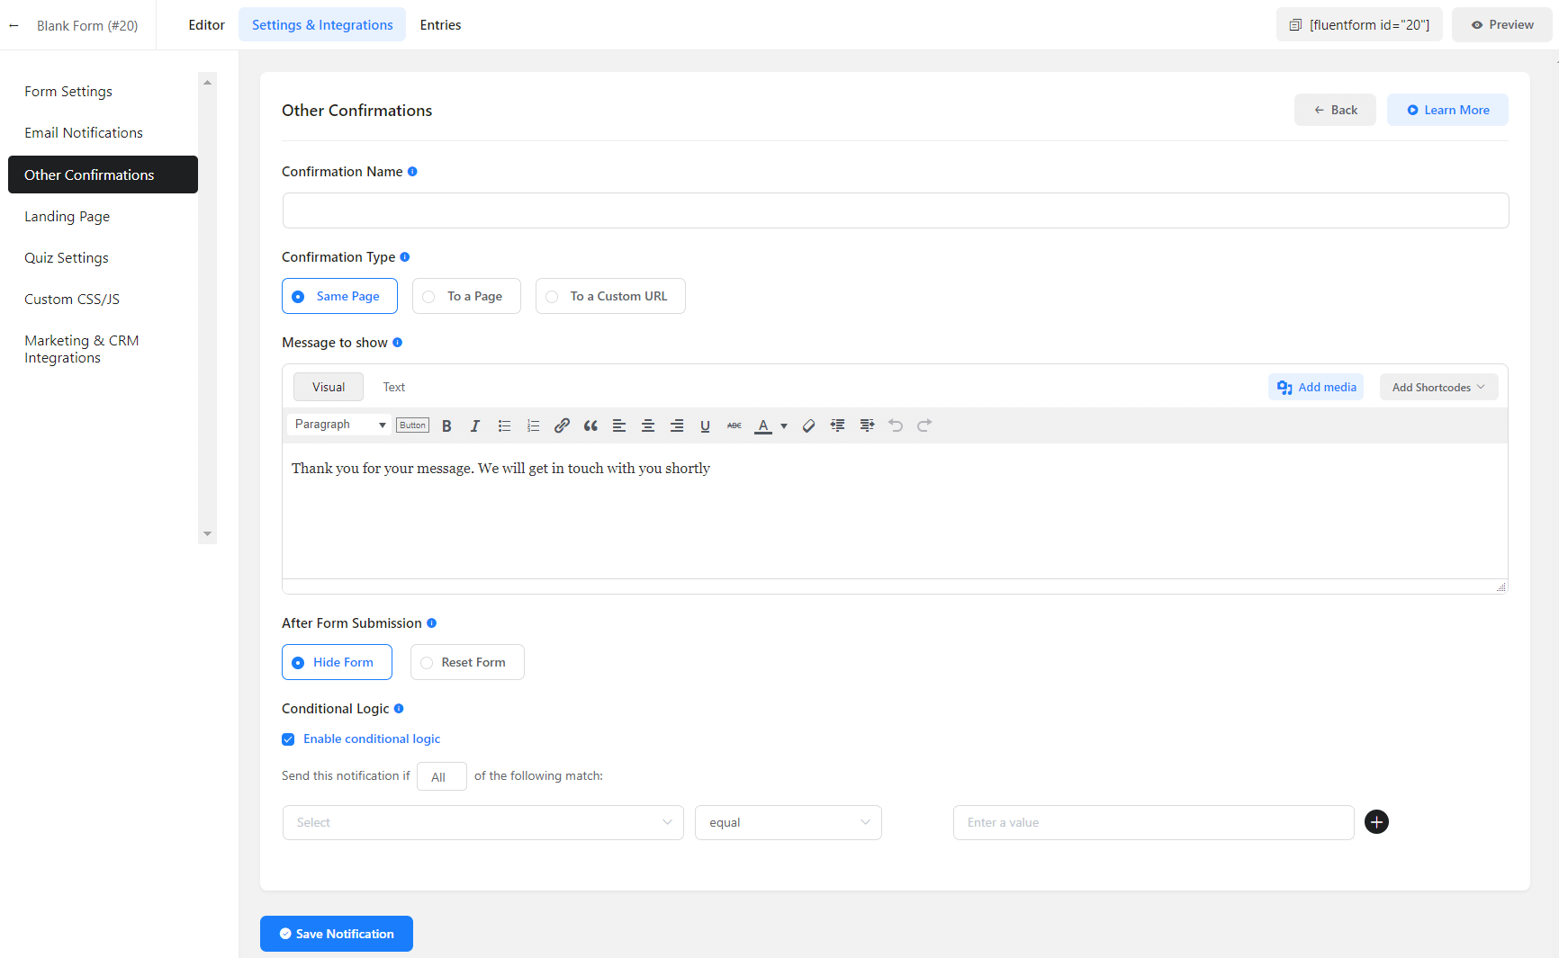Add a condition row with the plus icon
The height and width of the screenshot is (958, 1559).
point(1376,822)
